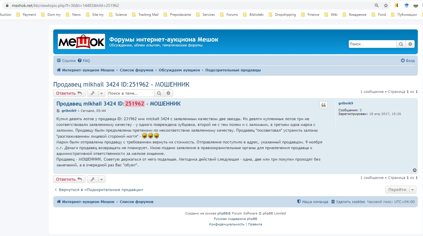The width and height of the screenshot is (423, 236).
Task: Open gribnik9 profile in right sidebar
Action: 346,103
